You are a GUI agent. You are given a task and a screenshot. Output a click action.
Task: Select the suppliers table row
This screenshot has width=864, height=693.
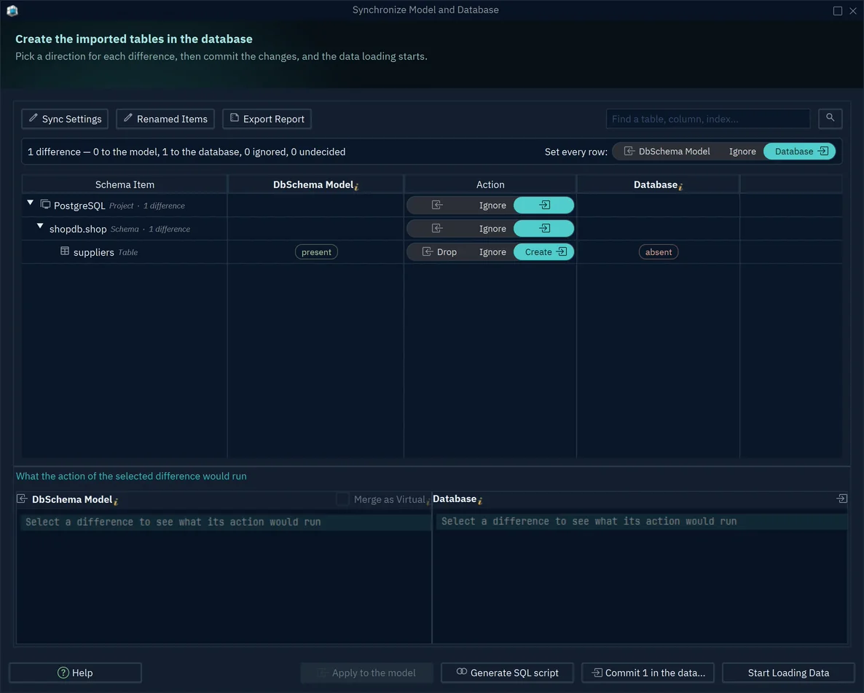[432, 252]
